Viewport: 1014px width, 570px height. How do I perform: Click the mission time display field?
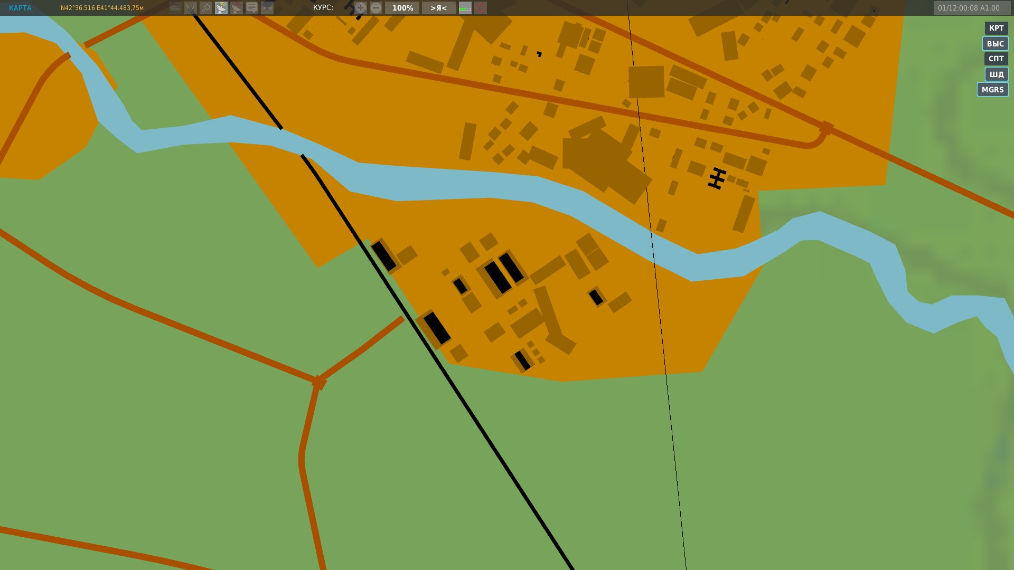point(969,8)
